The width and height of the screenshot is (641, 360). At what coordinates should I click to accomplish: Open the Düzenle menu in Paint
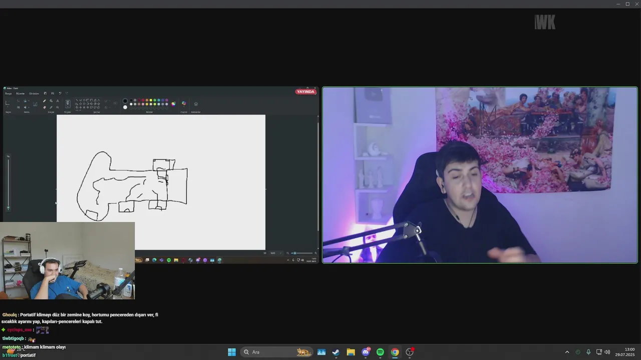coord(20,93)
